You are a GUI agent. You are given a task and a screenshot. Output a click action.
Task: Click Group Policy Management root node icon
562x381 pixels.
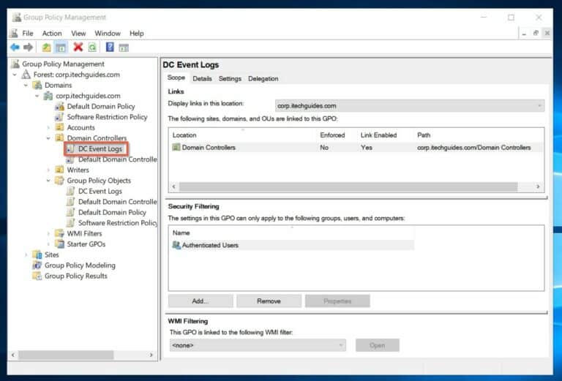15,64
